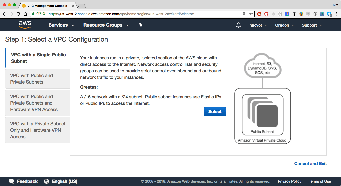Viewport: 341px width, 186px height.
Task: Select Public and Private Subnets and Hardware VPN
Action: (x=34, y=103)
